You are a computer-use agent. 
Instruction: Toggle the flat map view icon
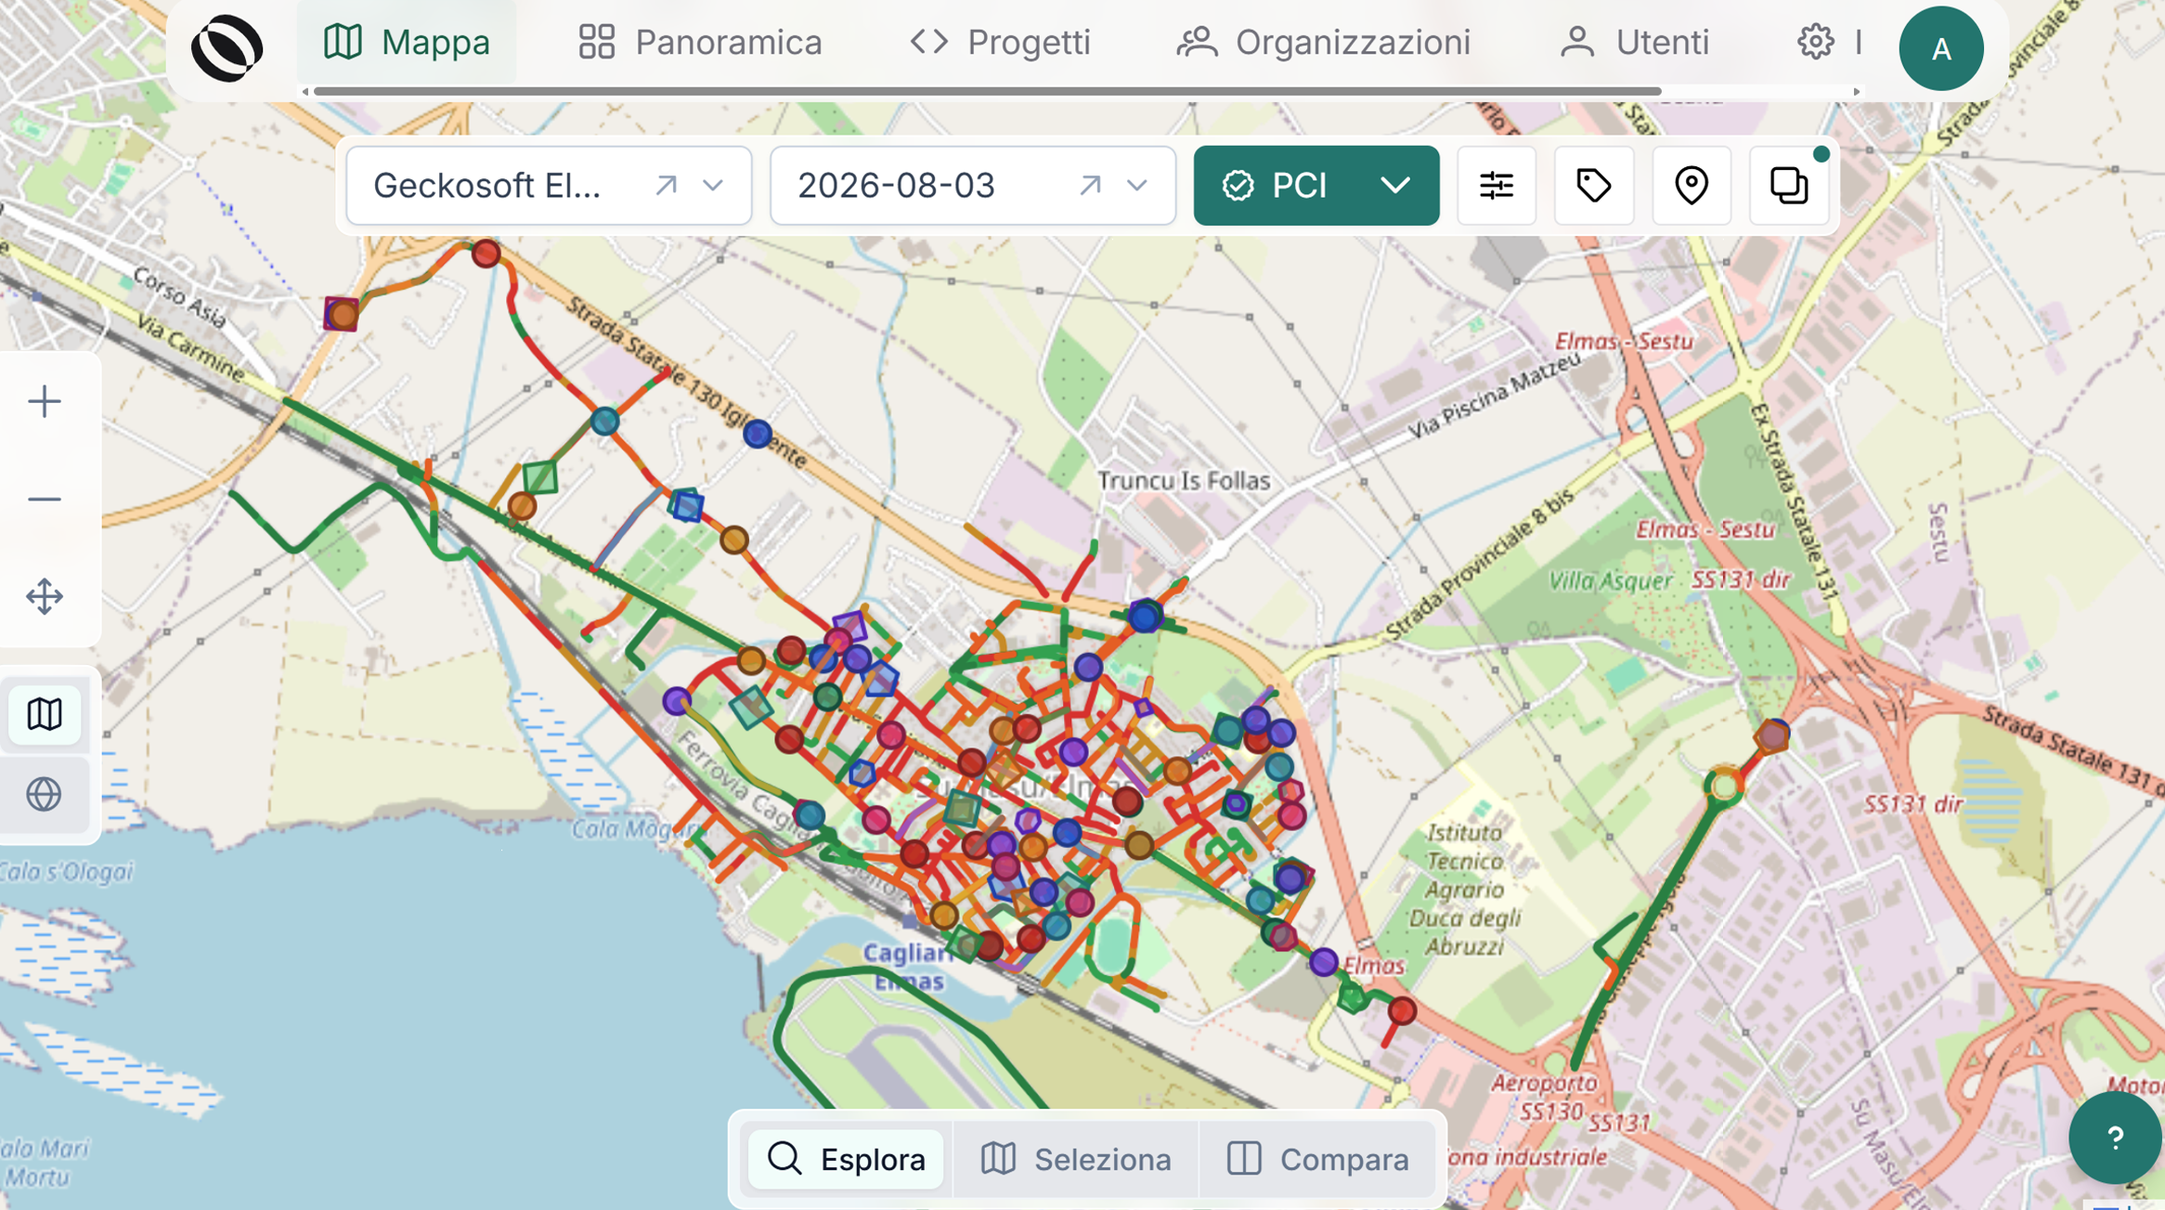44,714
